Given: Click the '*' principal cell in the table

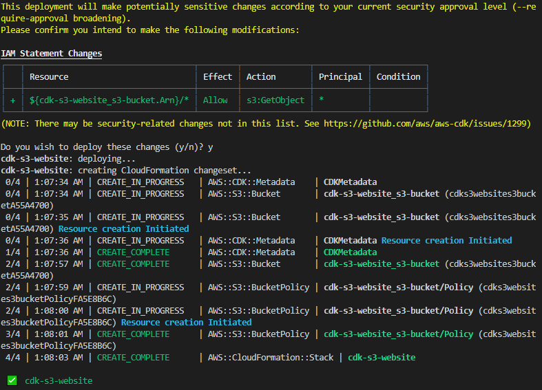Looking at the screenshot, I should pyautogui.click(x=322, y=100).
